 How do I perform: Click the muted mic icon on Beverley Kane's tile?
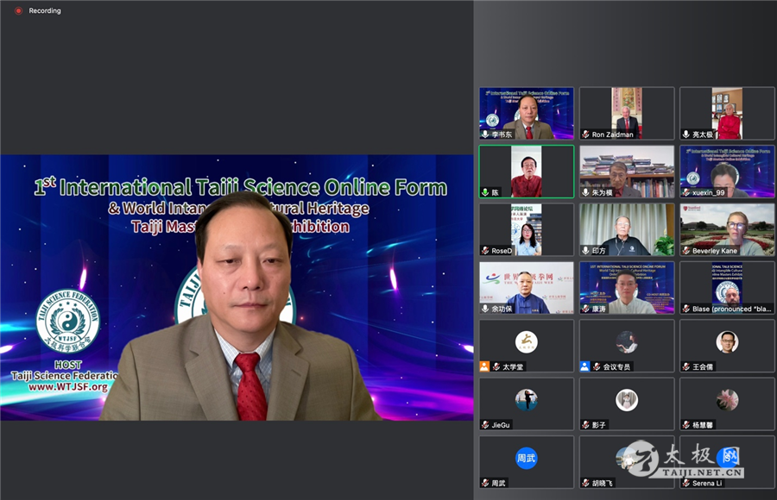pos(685,251)
